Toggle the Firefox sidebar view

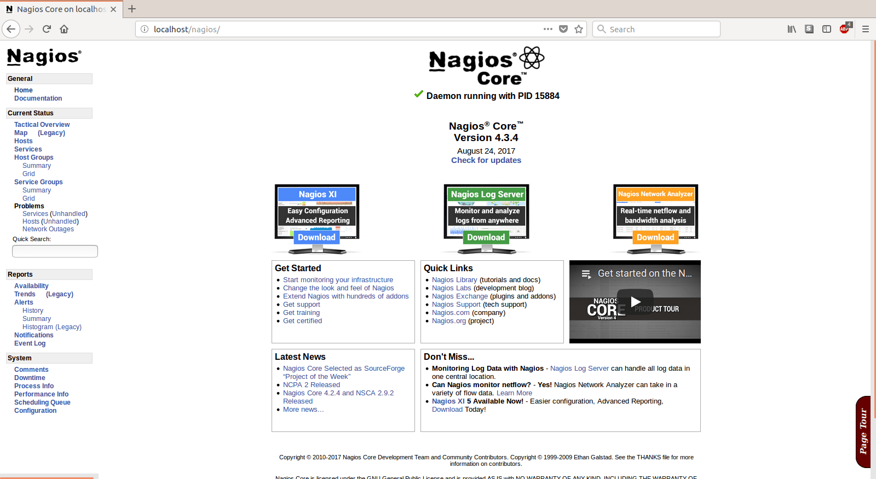click(x=827, y=29)
